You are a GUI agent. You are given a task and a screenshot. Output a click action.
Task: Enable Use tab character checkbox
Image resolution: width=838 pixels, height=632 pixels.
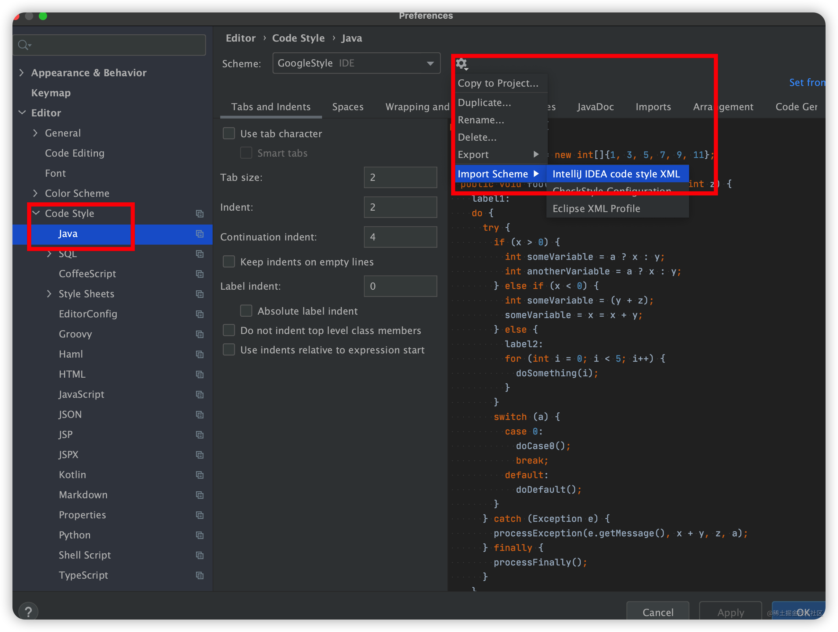[x=229, y=133]
